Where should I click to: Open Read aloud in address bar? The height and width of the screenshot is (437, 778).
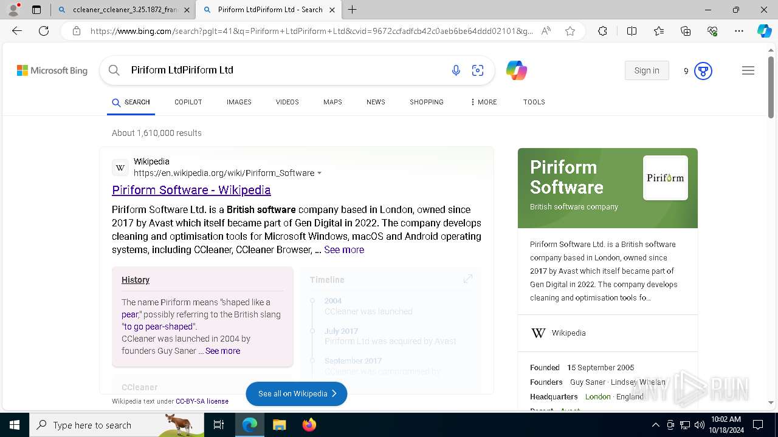[x=546, y=31]
